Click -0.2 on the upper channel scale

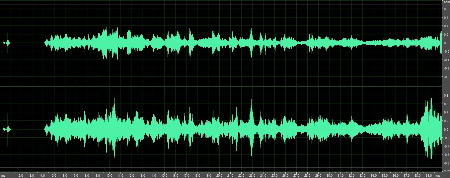446,52
